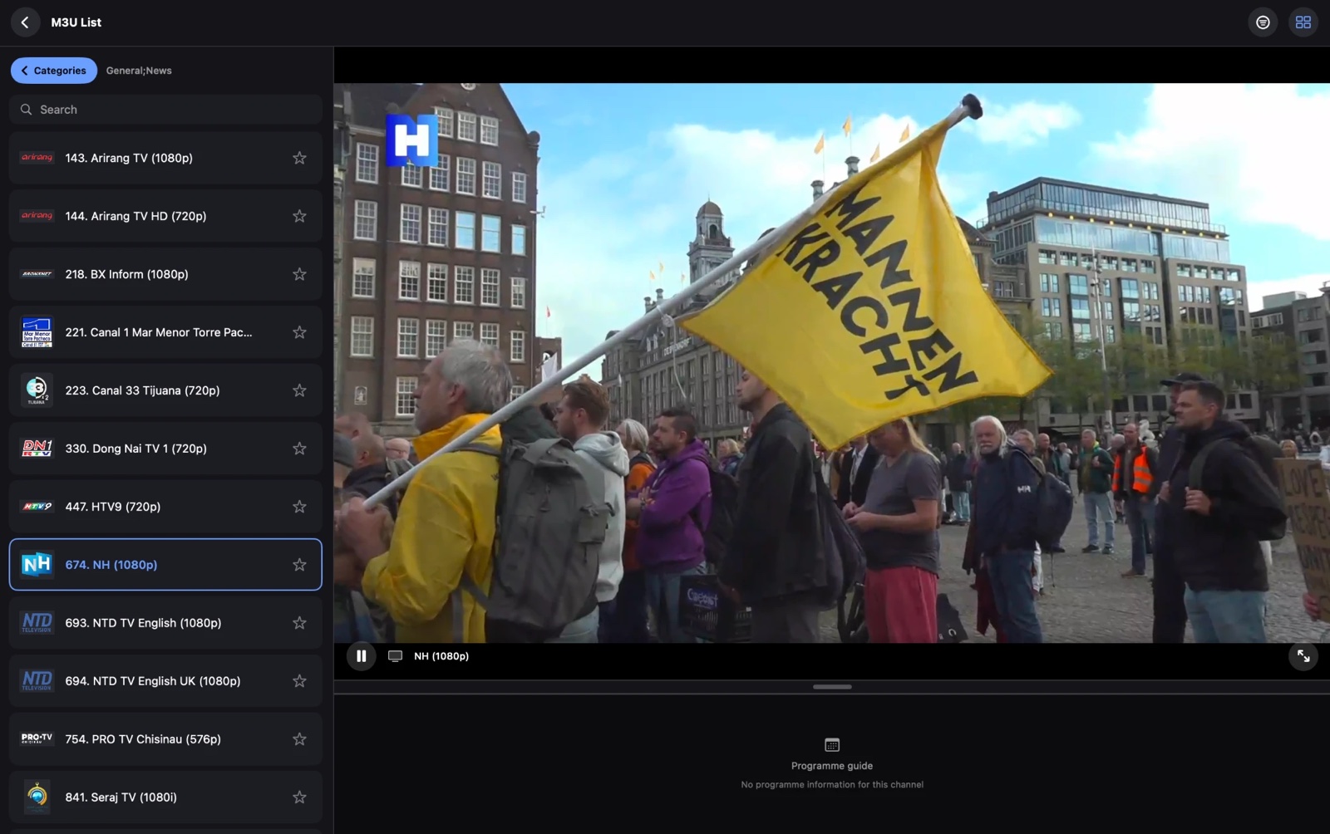Favorite PRO TV Chisinau (576p)

pyautogui.click(x=299, y=739)
